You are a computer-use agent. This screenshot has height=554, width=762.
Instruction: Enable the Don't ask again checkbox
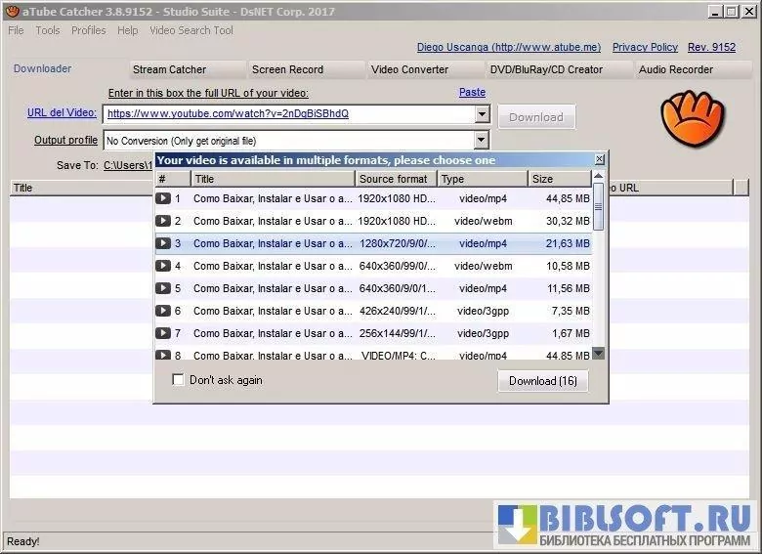coord(178,380)
